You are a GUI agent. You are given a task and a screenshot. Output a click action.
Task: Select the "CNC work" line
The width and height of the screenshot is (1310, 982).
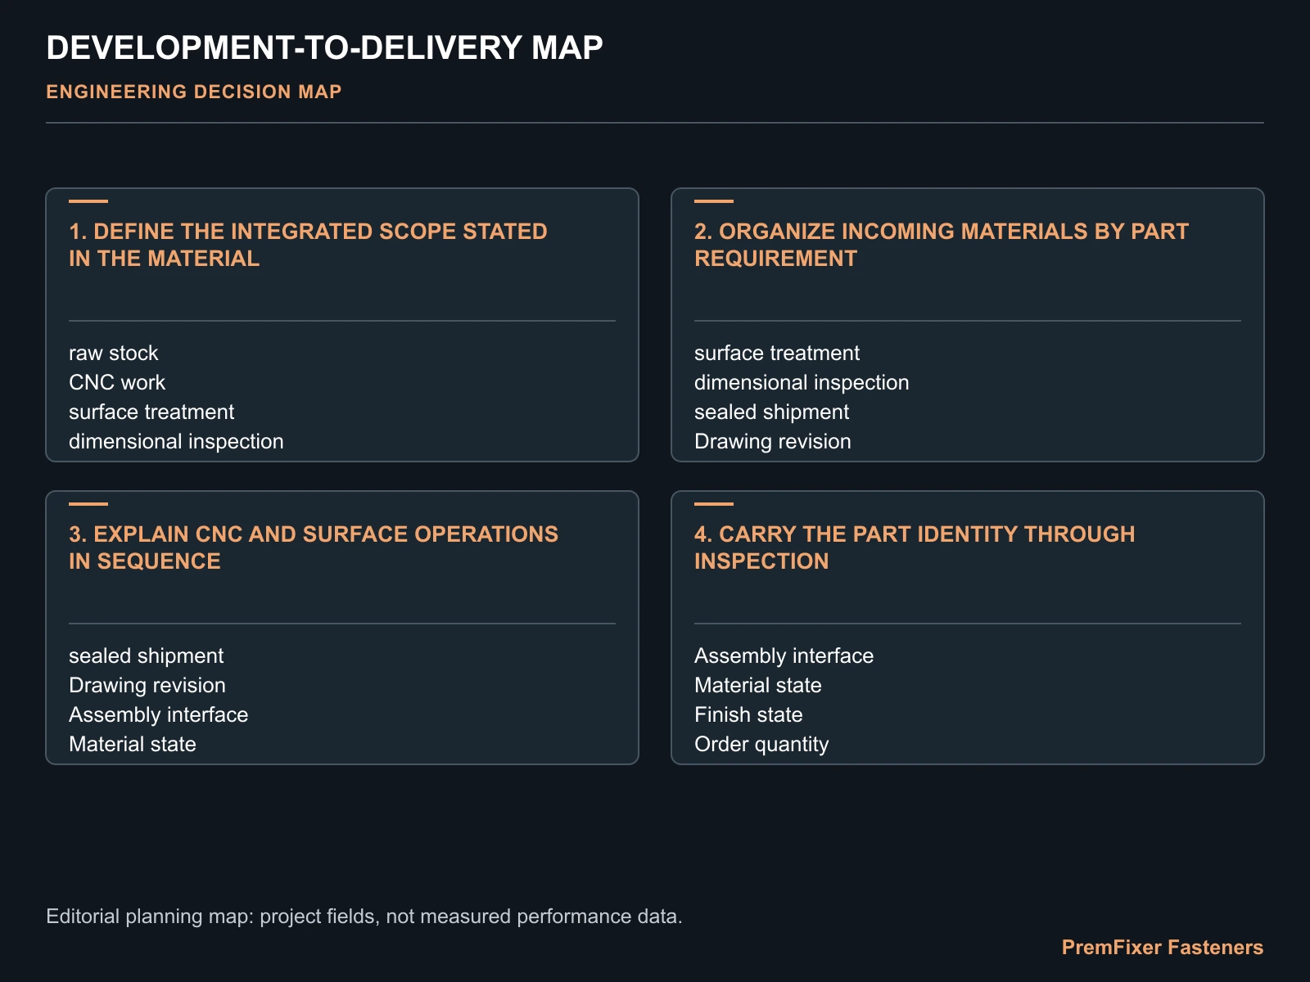(117, 383)
